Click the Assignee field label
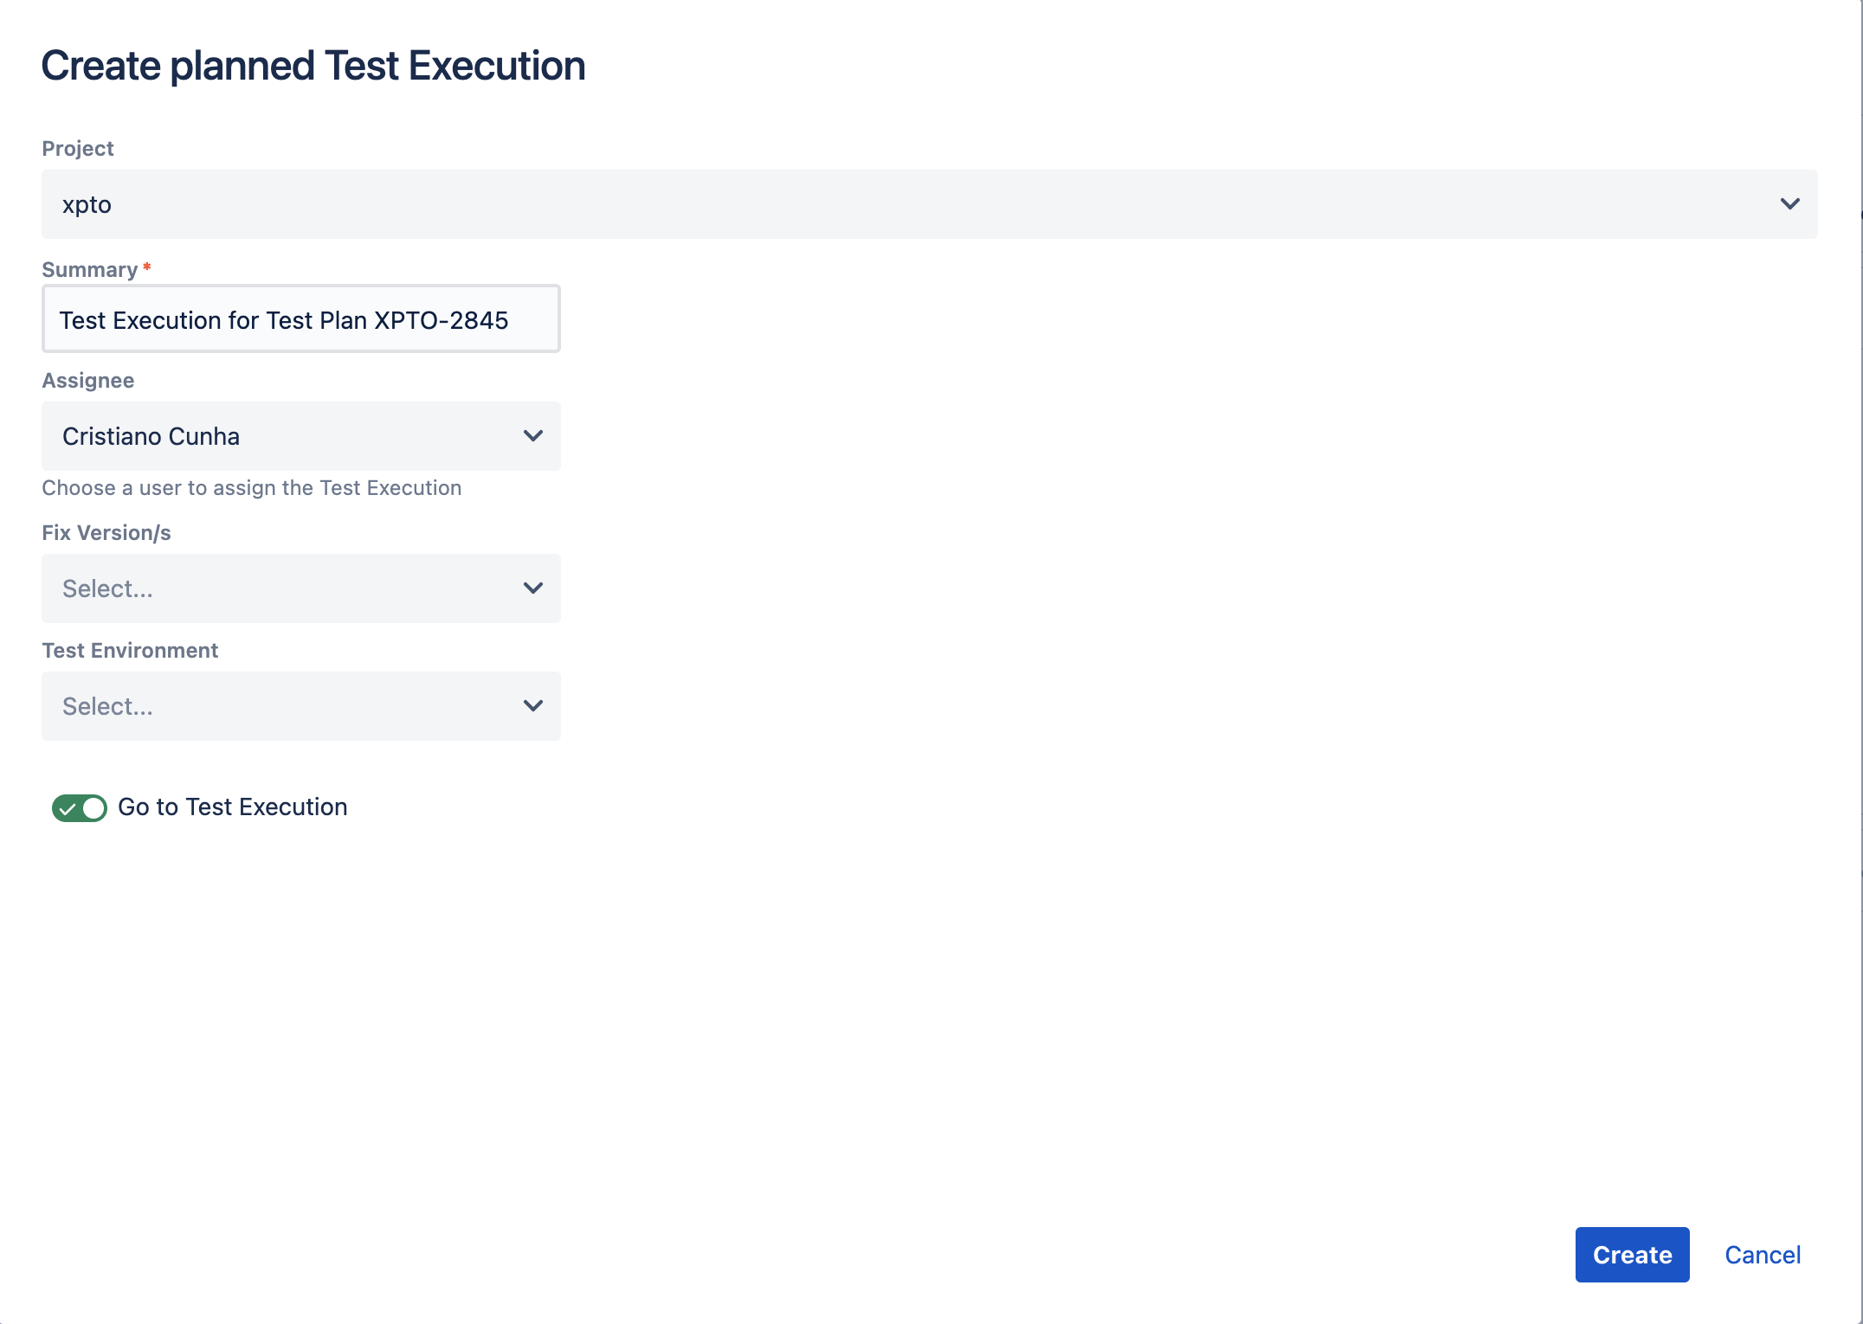 point(88,381)
